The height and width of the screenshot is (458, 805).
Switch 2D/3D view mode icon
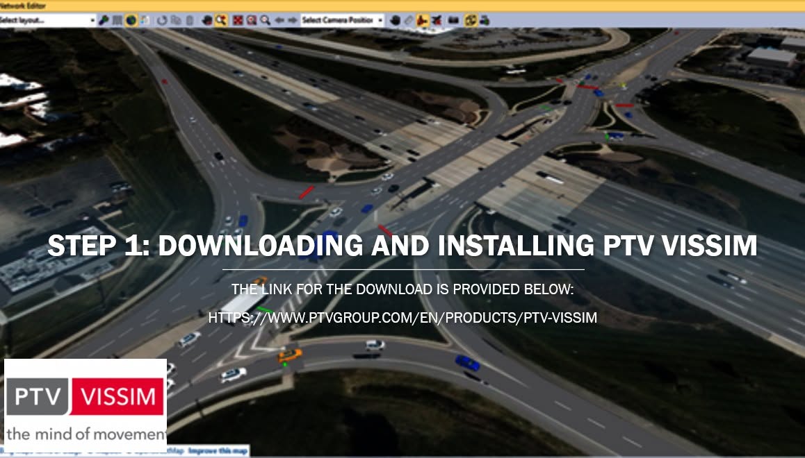tap(145, 21)
